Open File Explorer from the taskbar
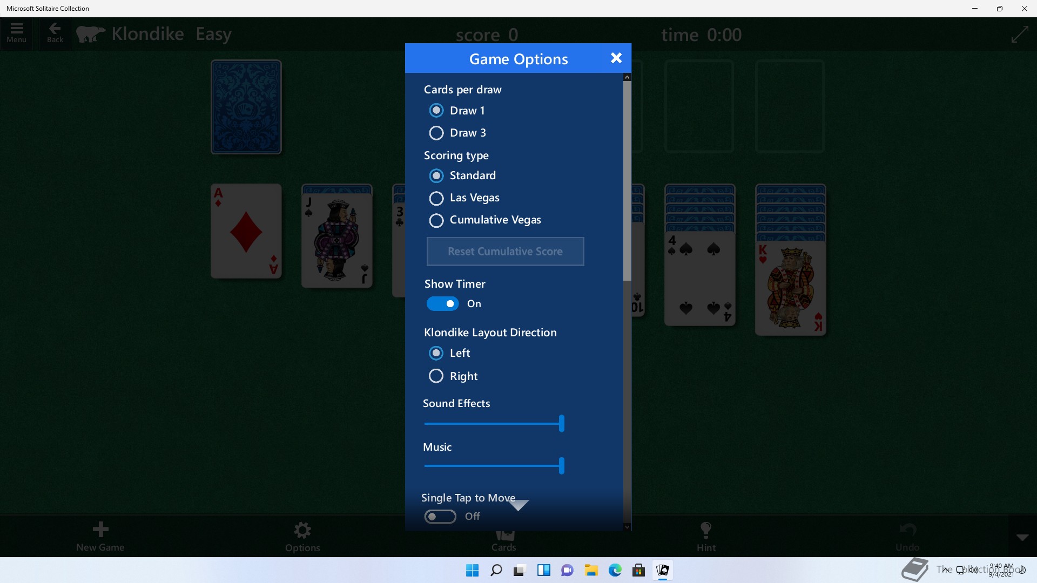 pyautogui.click(x=591, y=570)
